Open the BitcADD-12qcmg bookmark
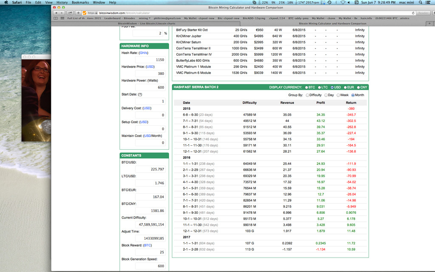The image size is (435, 272). 254,18
